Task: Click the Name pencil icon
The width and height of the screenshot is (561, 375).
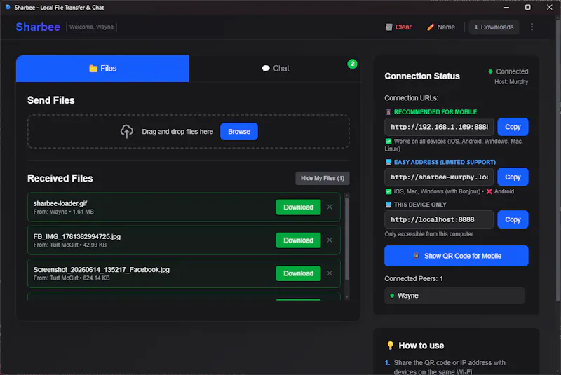Action: (x=431, y=27)
